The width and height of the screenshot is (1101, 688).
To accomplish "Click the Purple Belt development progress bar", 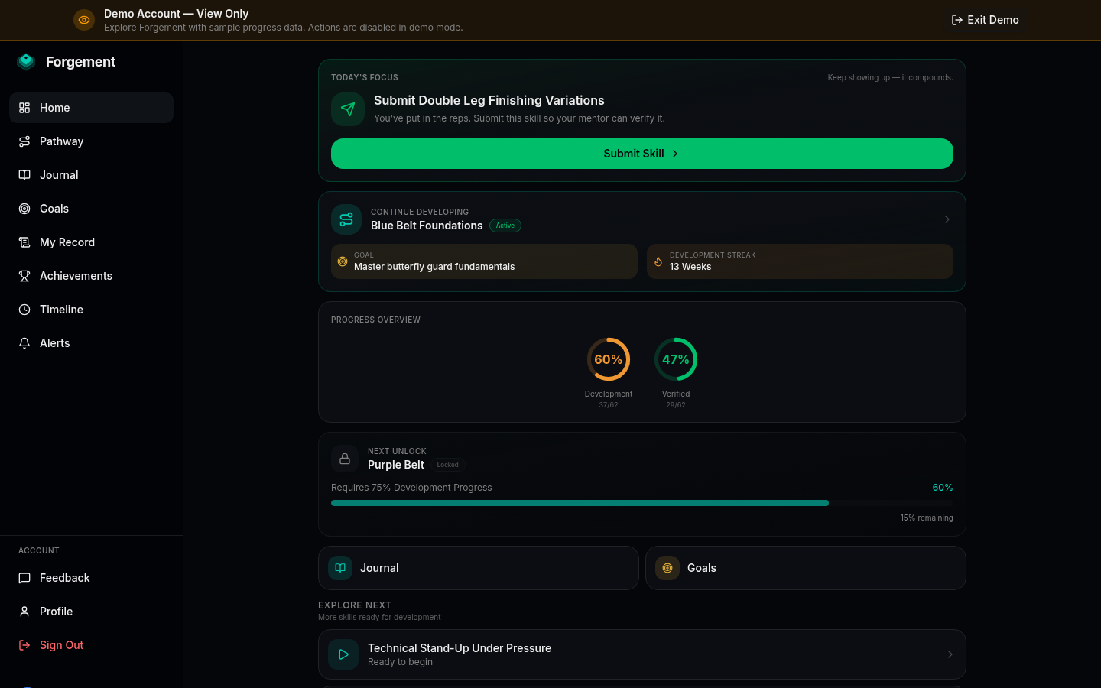I will tap(642, 503).
